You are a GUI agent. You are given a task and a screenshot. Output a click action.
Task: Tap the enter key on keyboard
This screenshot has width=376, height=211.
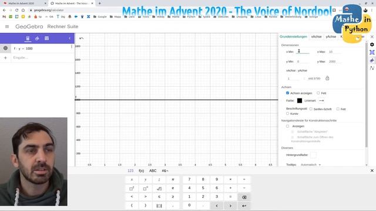click(x=244, y=206)
